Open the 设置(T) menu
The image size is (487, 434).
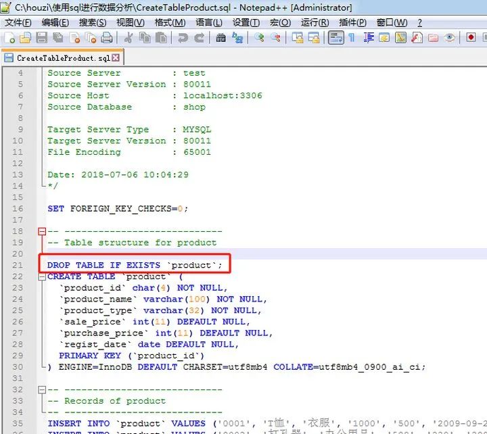pos(246,23)
